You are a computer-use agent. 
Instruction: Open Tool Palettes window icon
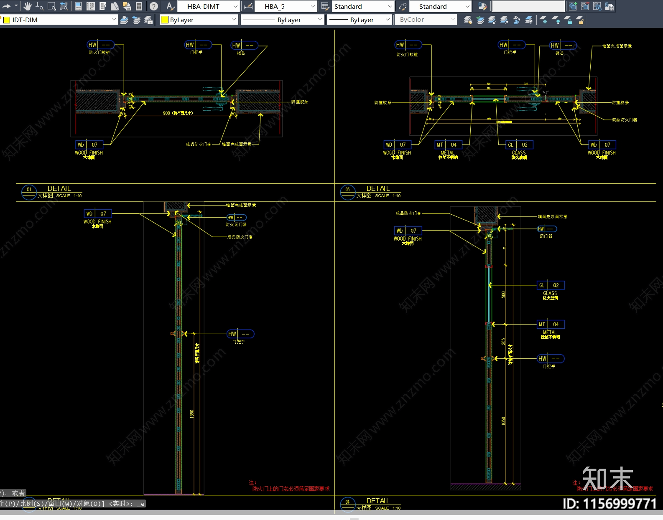(x=102, y=6)
